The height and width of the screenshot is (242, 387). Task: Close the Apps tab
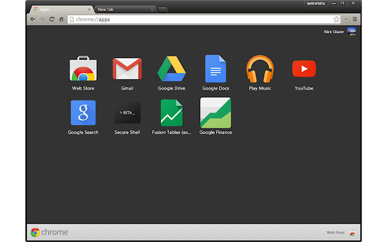[x=89, y=10]
